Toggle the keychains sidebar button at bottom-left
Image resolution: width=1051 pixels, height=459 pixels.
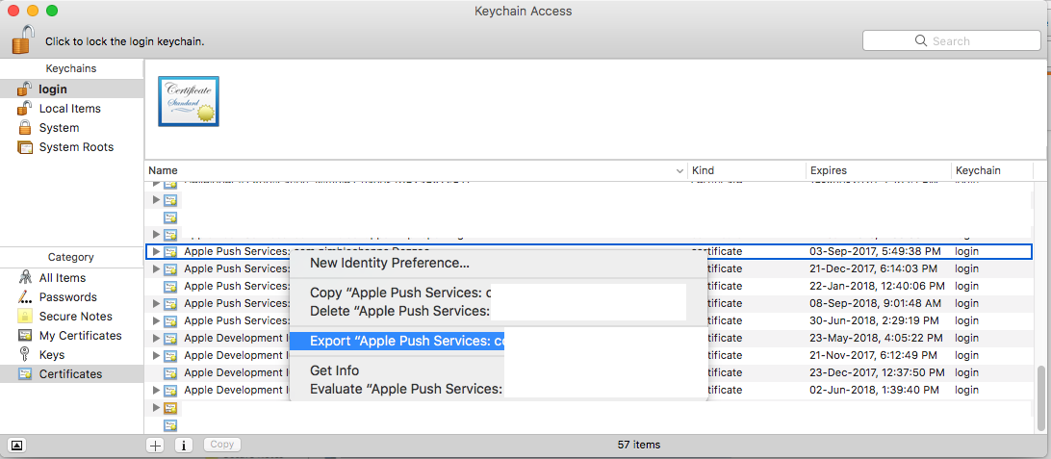pyautogui.click(x=17, y=445)
